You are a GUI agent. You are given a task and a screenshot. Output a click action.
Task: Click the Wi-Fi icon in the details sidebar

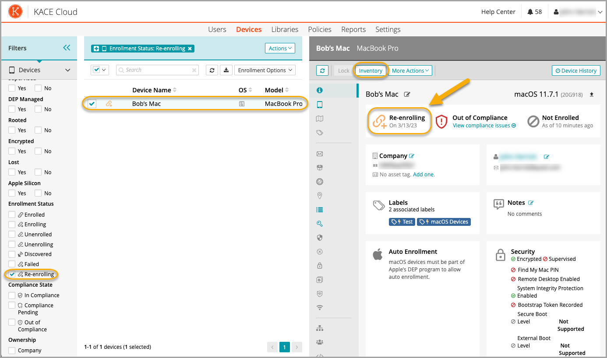[x=320, y=308]
